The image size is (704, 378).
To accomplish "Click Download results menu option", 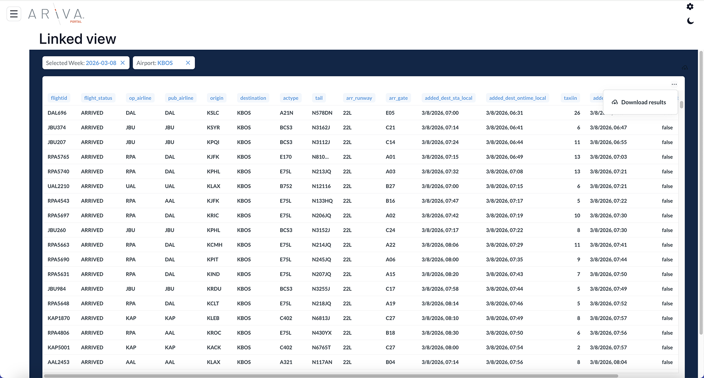I will (643, 102).
